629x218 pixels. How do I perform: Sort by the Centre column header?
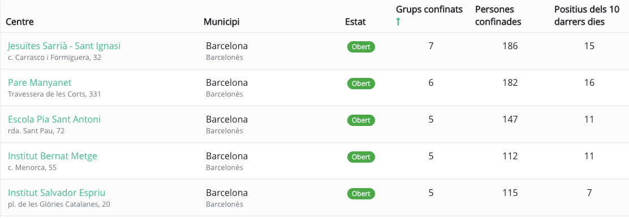20,21
